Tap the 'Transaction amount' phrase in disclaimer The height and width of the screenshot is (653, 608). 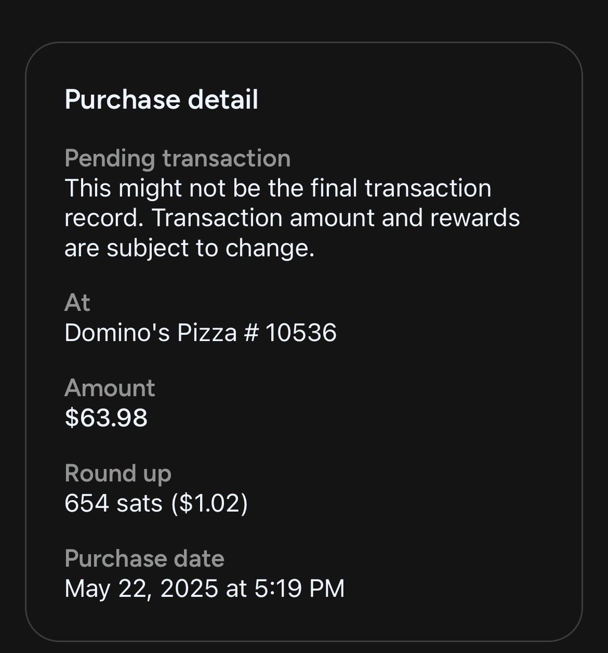click(x=216, y=218)
